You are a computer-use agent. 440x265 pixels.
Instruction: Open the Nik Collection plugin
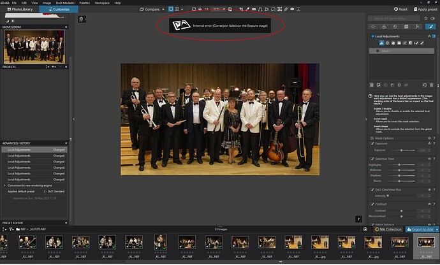pos(387,229)
